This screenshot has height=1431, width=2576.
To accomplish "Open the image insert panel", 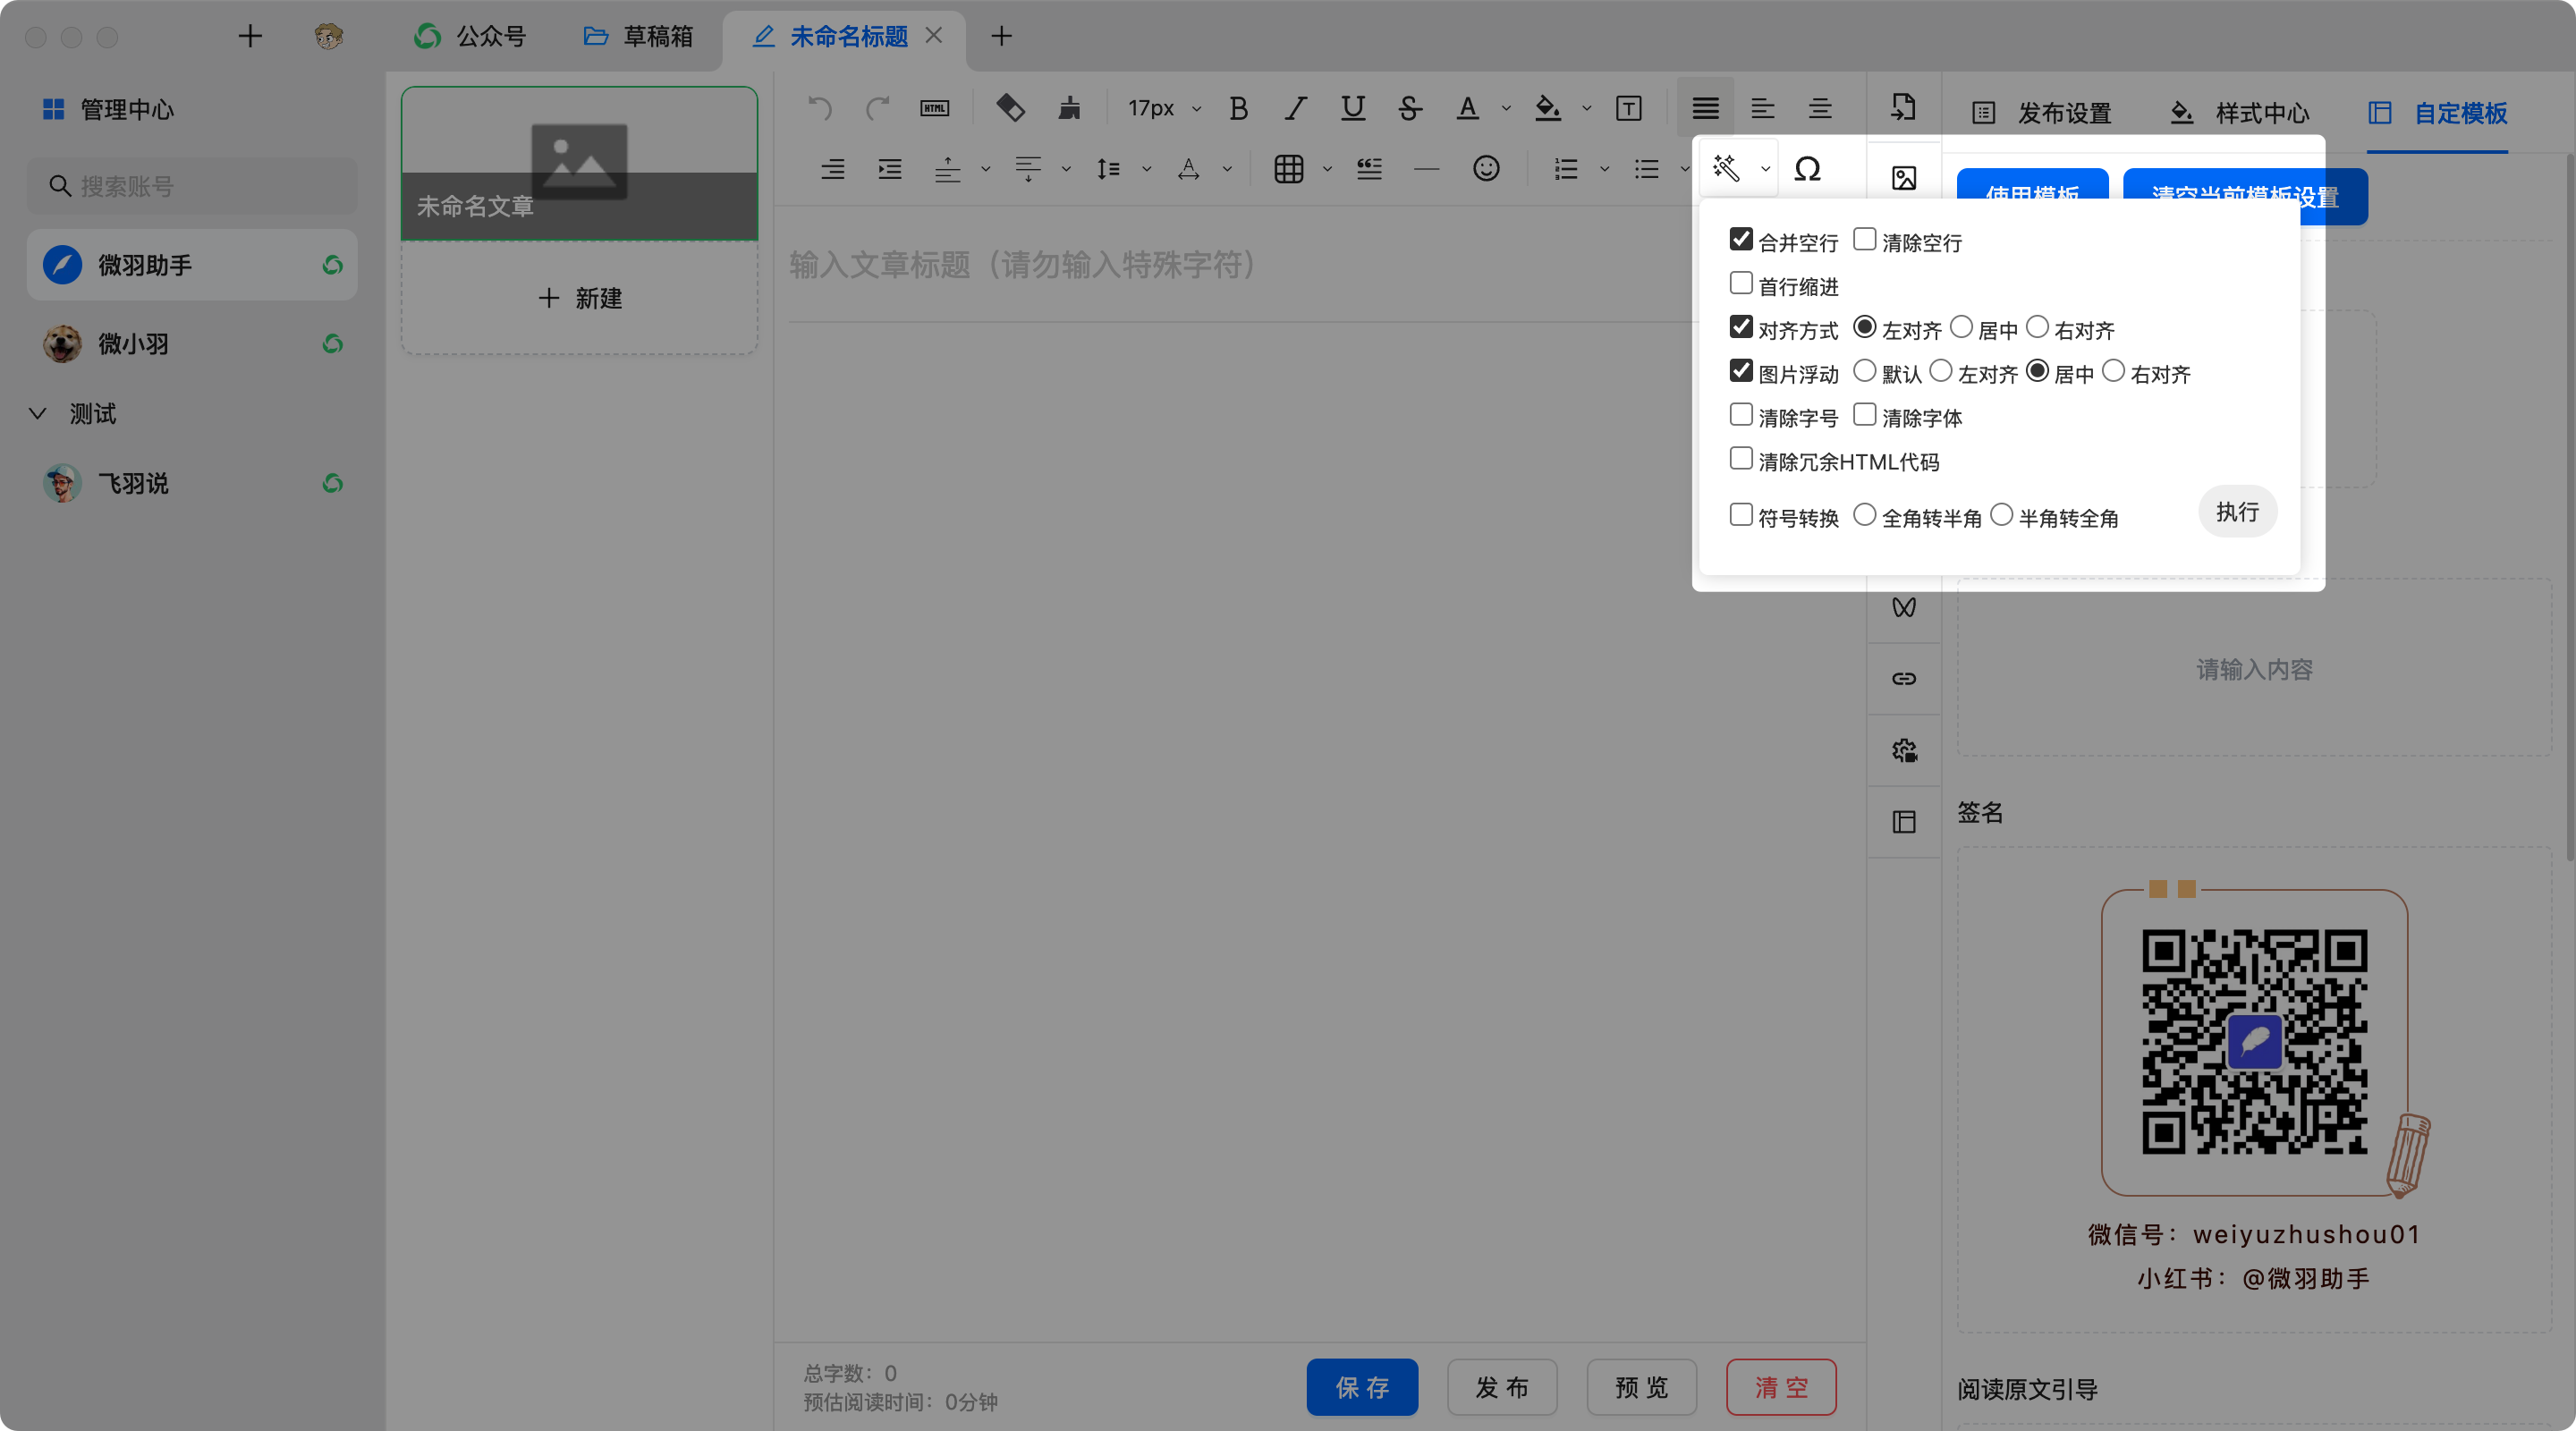I will 1904,178.
